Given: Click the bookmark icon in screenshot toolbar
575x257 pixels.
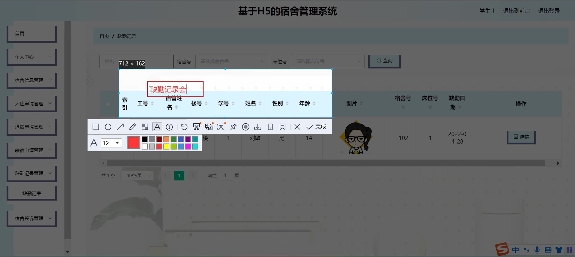Looking at the screenshot, I should pyautogui.click(x=282, y=127).
